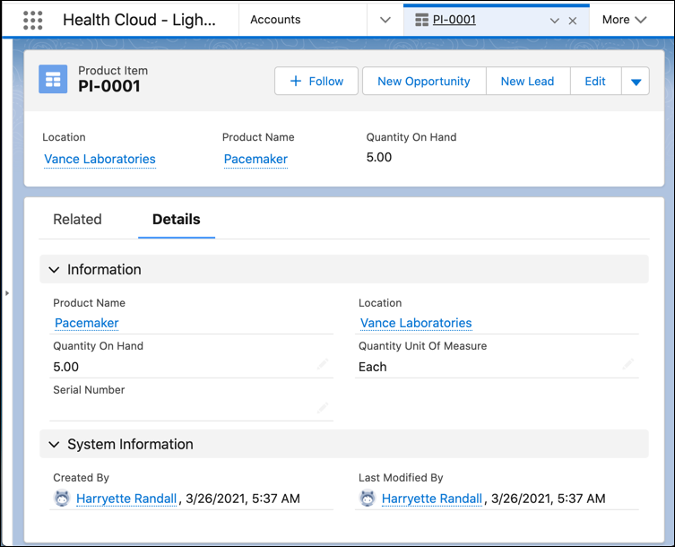Open the More navigation menu
Screen dimensions: 675x547
(624, 20)
